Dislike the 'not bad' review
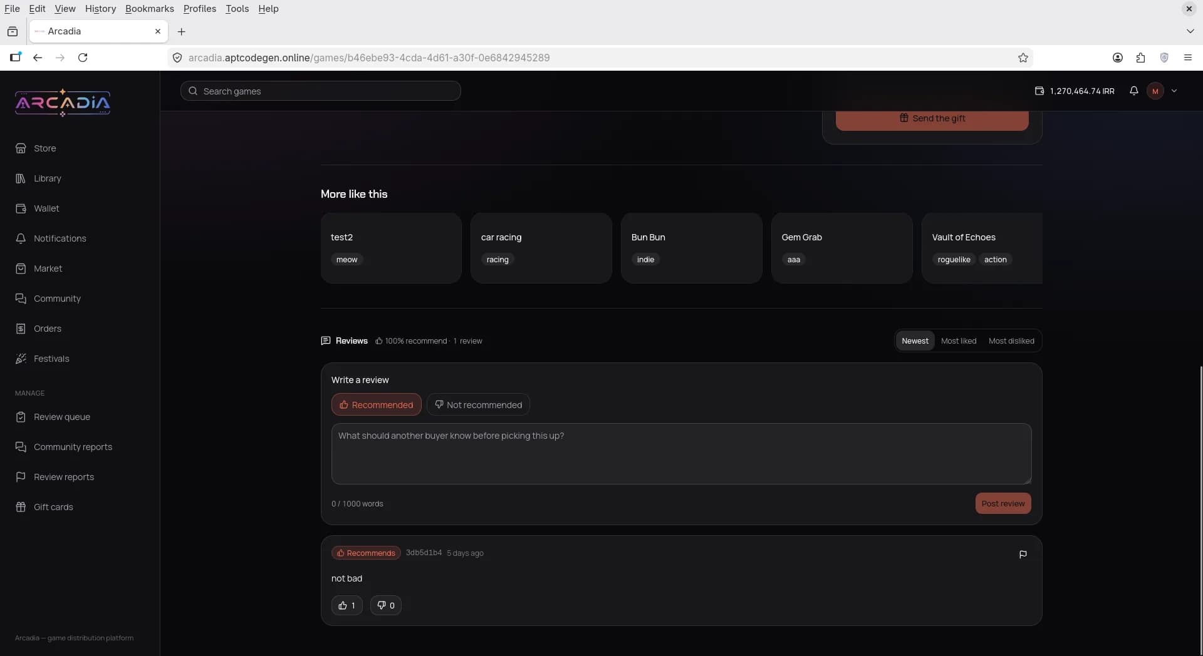The width and height of the screenshot is (1203, 656). [x=386, y=605]
